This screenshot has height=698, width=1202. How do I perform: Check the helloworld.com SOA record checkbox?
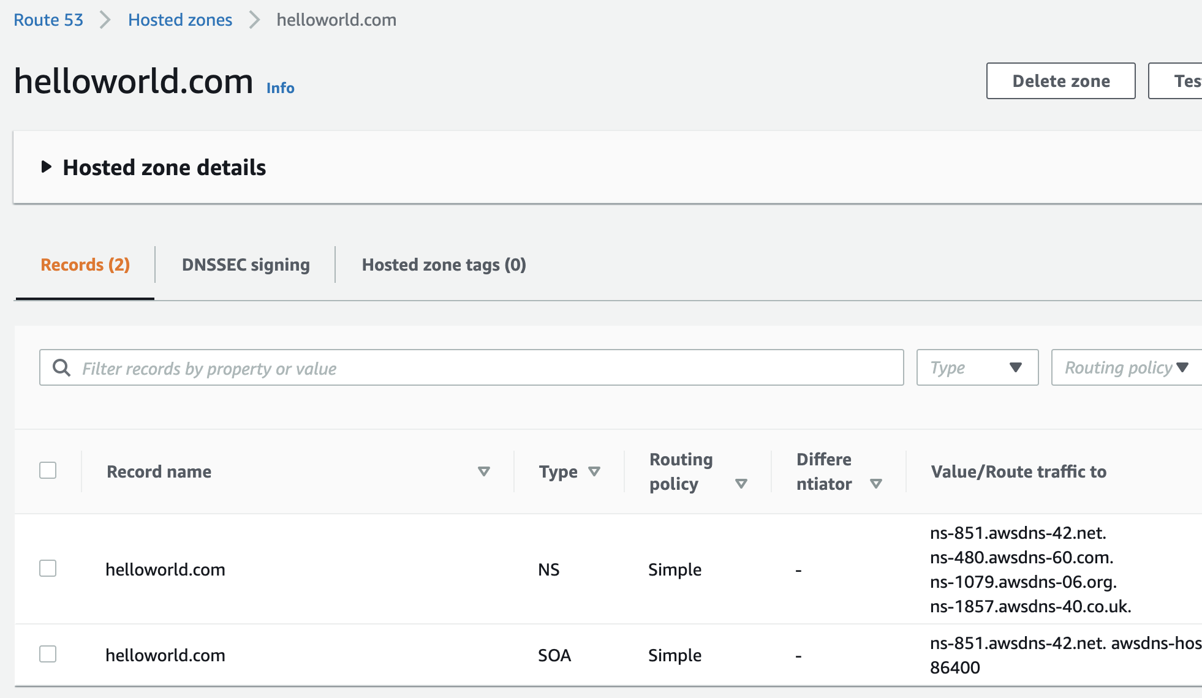pos(48,654)
